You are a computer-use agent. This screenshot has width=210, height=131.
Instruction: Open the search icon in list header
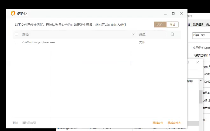coord(172,34)
